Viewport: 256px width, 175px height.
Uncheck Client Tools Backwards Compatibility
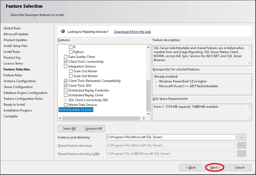pyautogui.click(x=66, y=81)
